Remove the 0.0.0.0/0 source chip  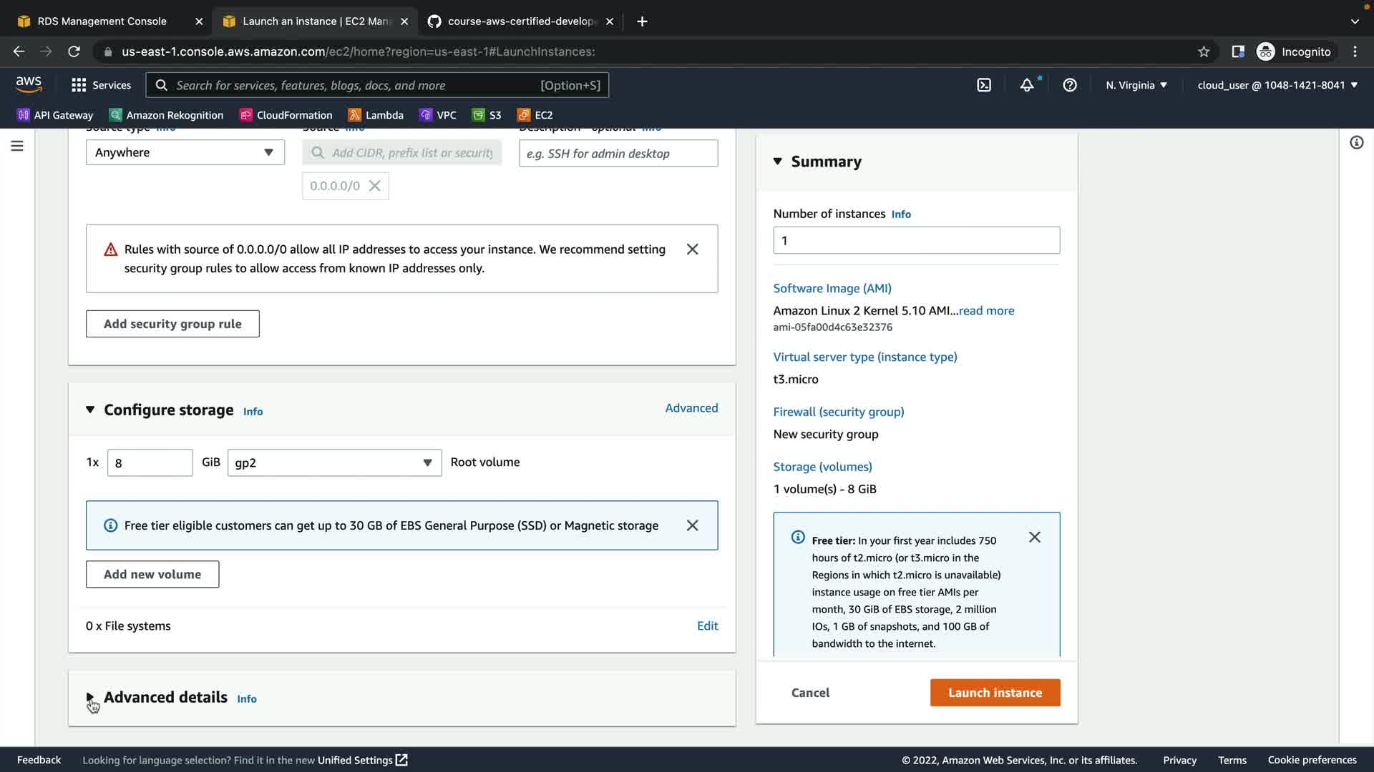374,186
